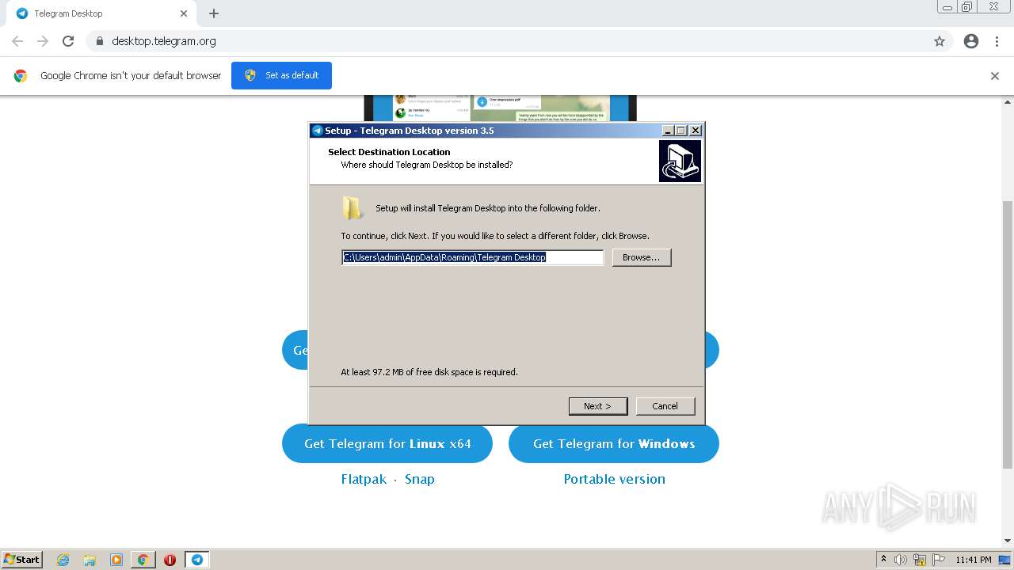Open the Portable version link

click(614, 479)
